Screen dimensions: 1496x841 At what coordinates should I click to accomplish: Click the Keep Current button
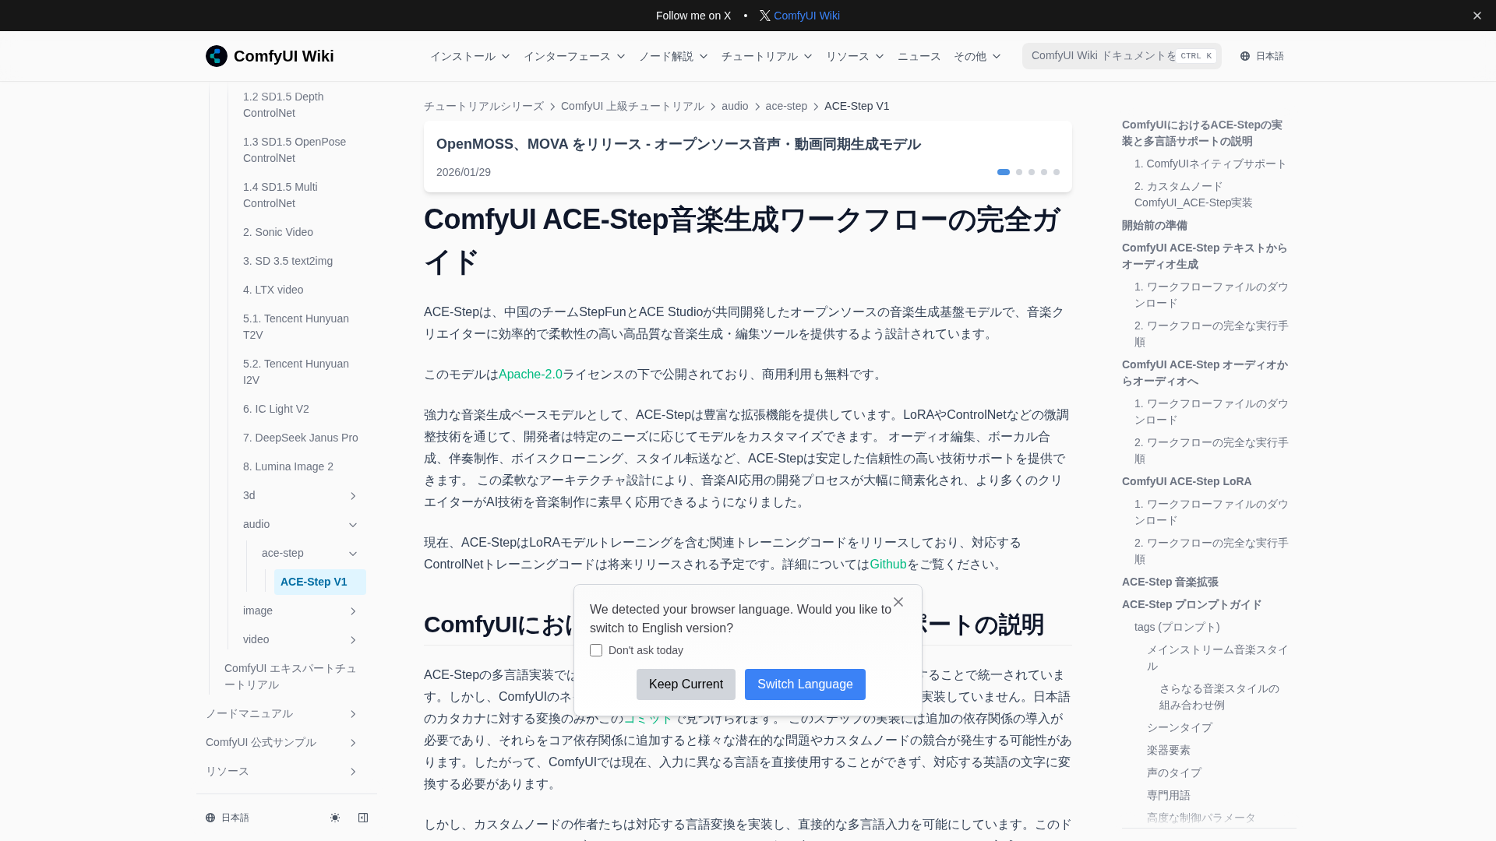(x=686, y=684)
